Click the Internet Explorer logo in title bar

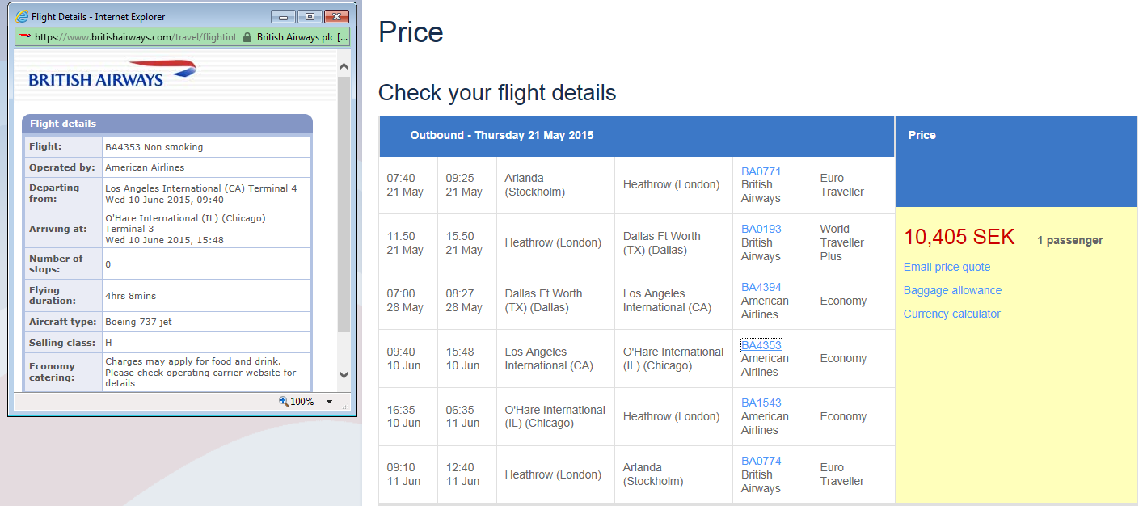22,16
